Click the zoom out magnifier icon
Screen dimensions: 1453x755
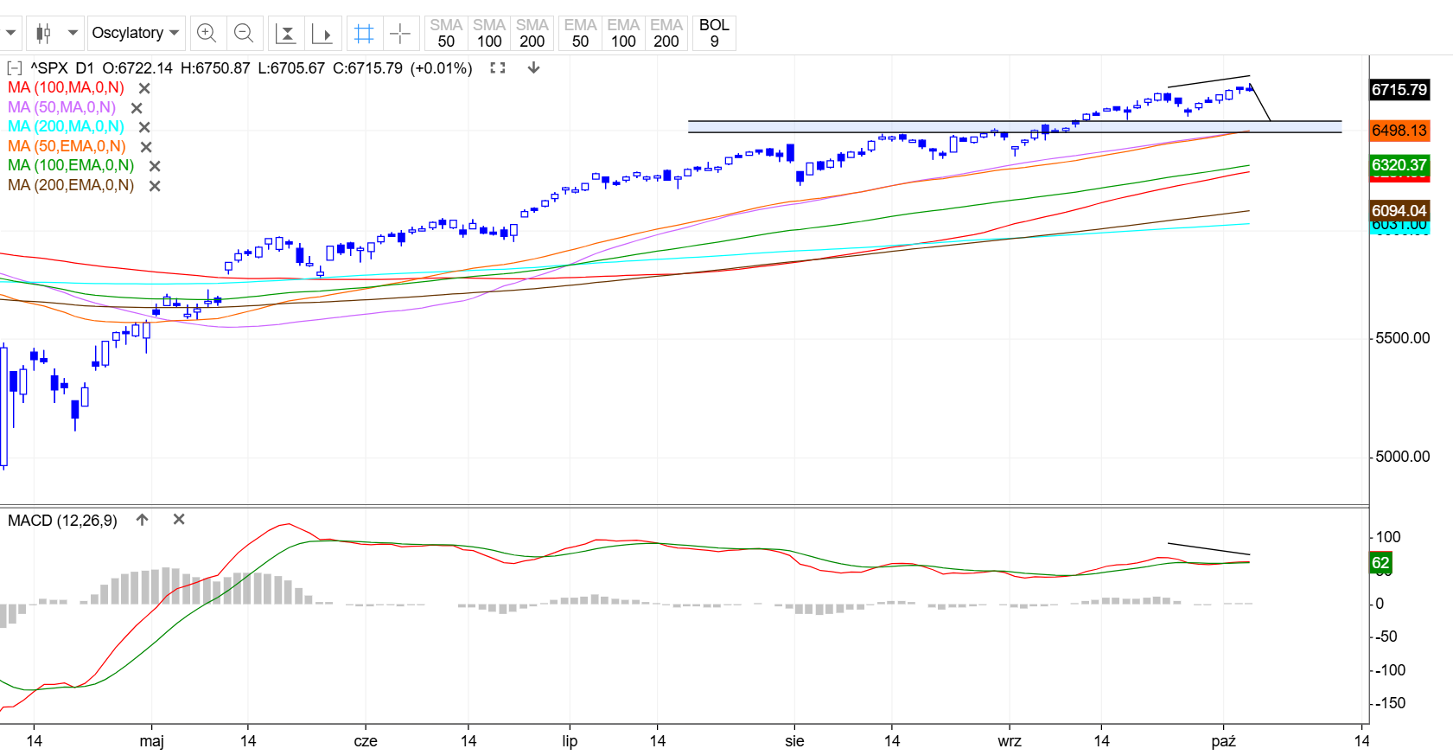[245, 34]
